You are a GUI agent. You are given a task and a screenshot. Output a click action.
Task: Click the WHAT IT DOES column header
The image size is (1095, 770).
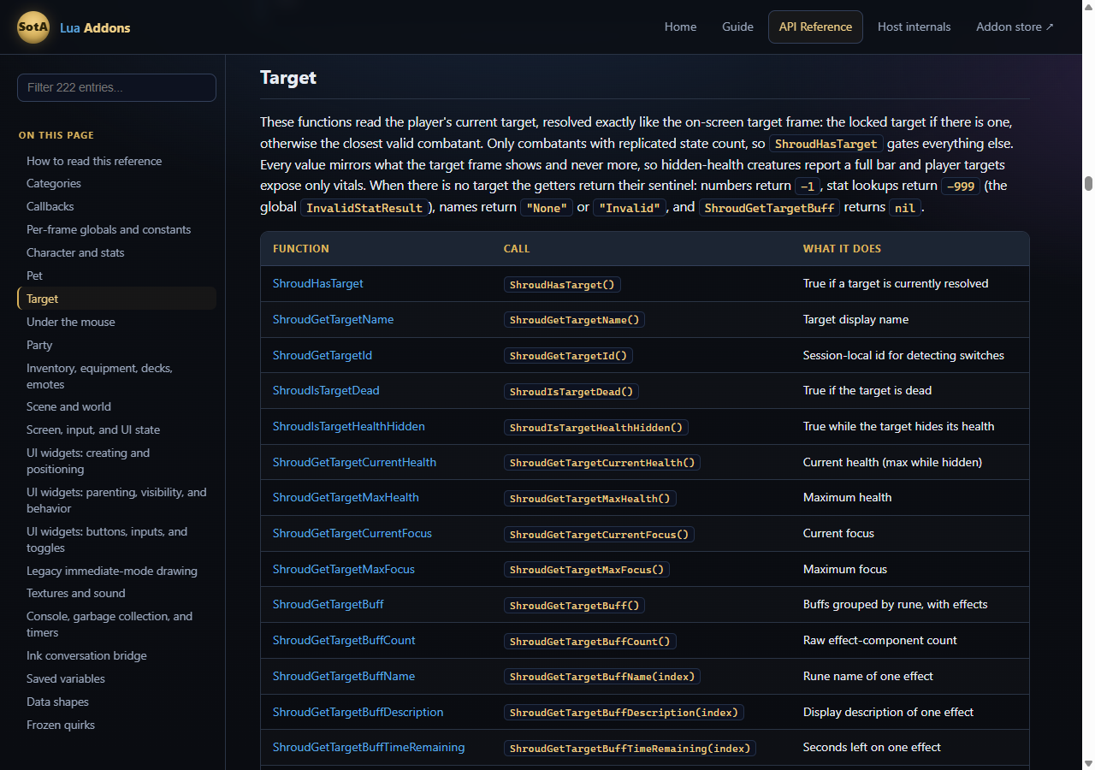[x=842, y=249]
